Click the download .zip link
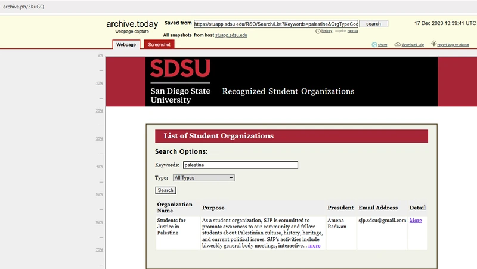477x269 pixels. pyautogui.click(x=413, y=45)
